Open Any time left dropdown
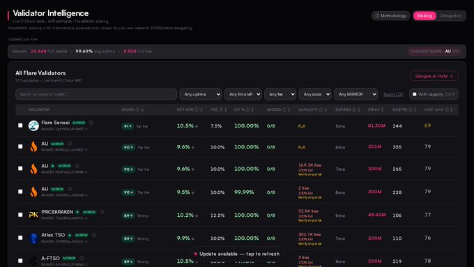 (243, 94)
